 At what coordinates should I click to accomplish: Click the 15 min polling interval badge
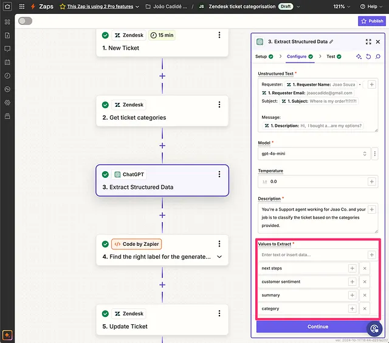point(162,35)
